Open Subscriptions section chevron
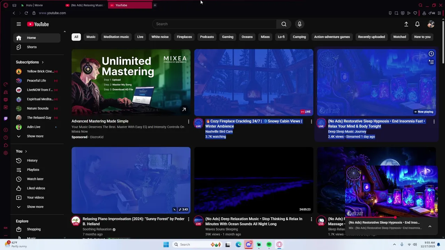The width and height of the screenshot is (445, 250). (43, 62)
